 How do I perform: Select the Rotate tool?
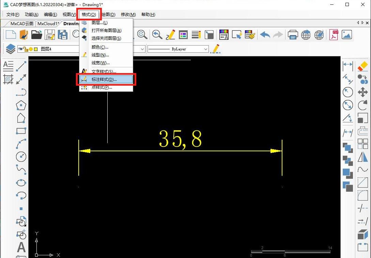[363, 105]
